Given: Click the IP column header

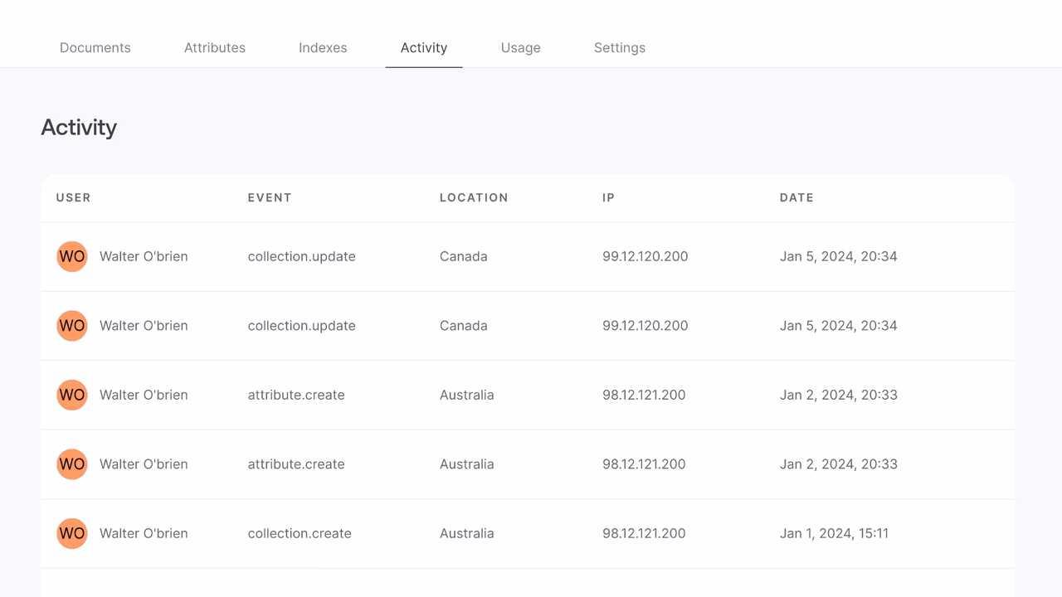Looking at the screenshot, I should pos(608,197).
